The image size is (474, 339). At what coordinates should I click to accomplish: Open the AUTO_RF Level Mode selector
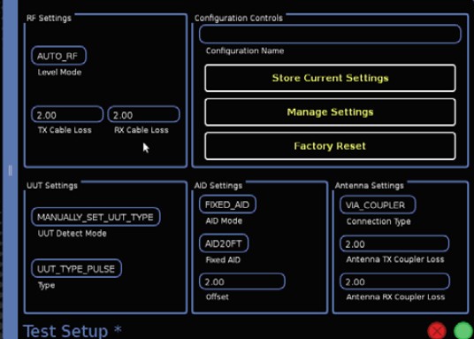coord(58,56)
